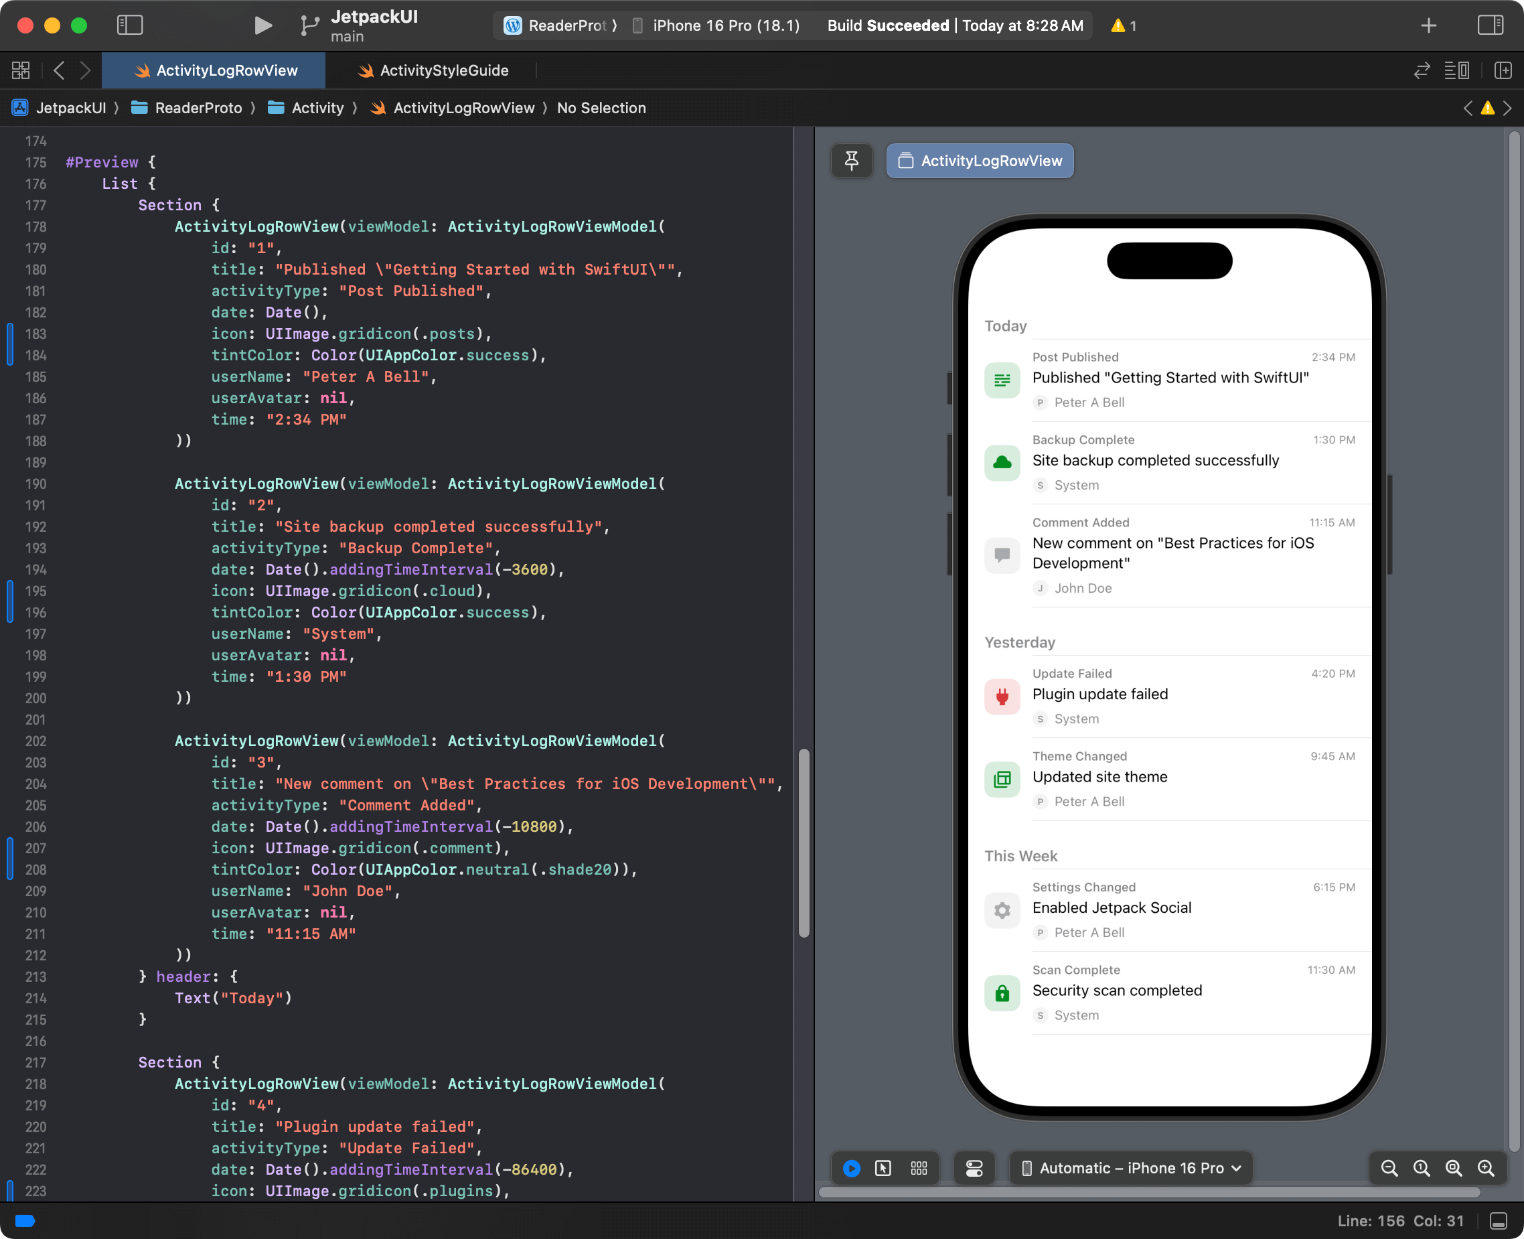Image resolution: width=1524 pixels, height=1239 pixels.
Task: Toggle the left navigator sidebar
Action: coord(131,25)
